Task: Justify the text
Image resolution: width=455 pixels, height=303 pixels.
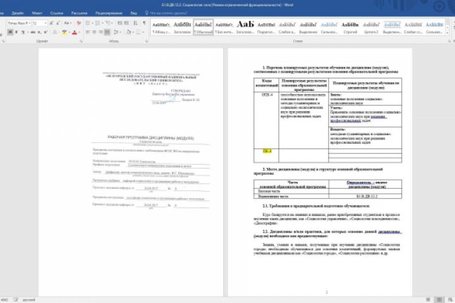Action: coord(107,32)
